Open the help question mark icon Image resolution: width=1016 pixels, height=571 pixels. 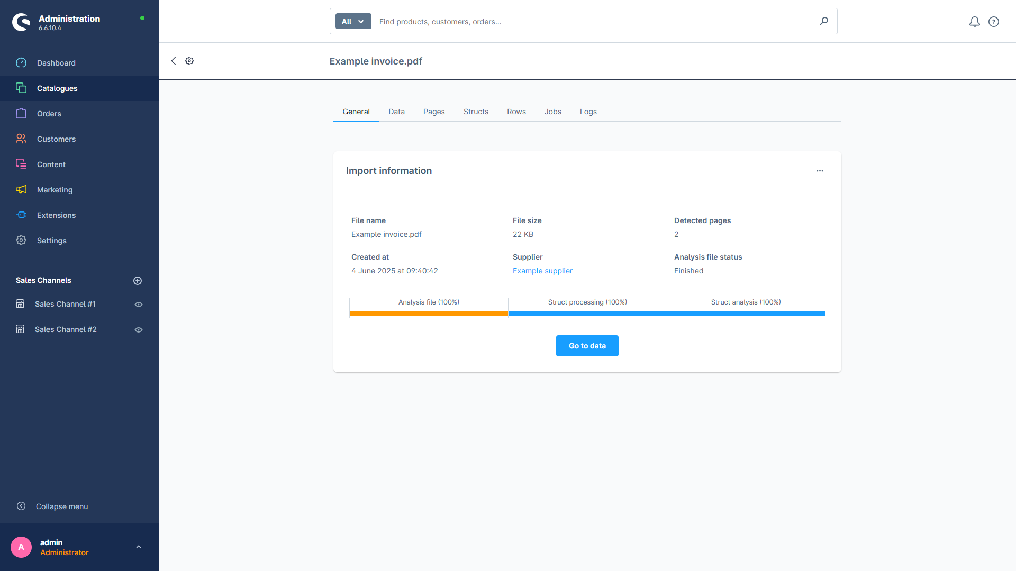click(994, 22)
